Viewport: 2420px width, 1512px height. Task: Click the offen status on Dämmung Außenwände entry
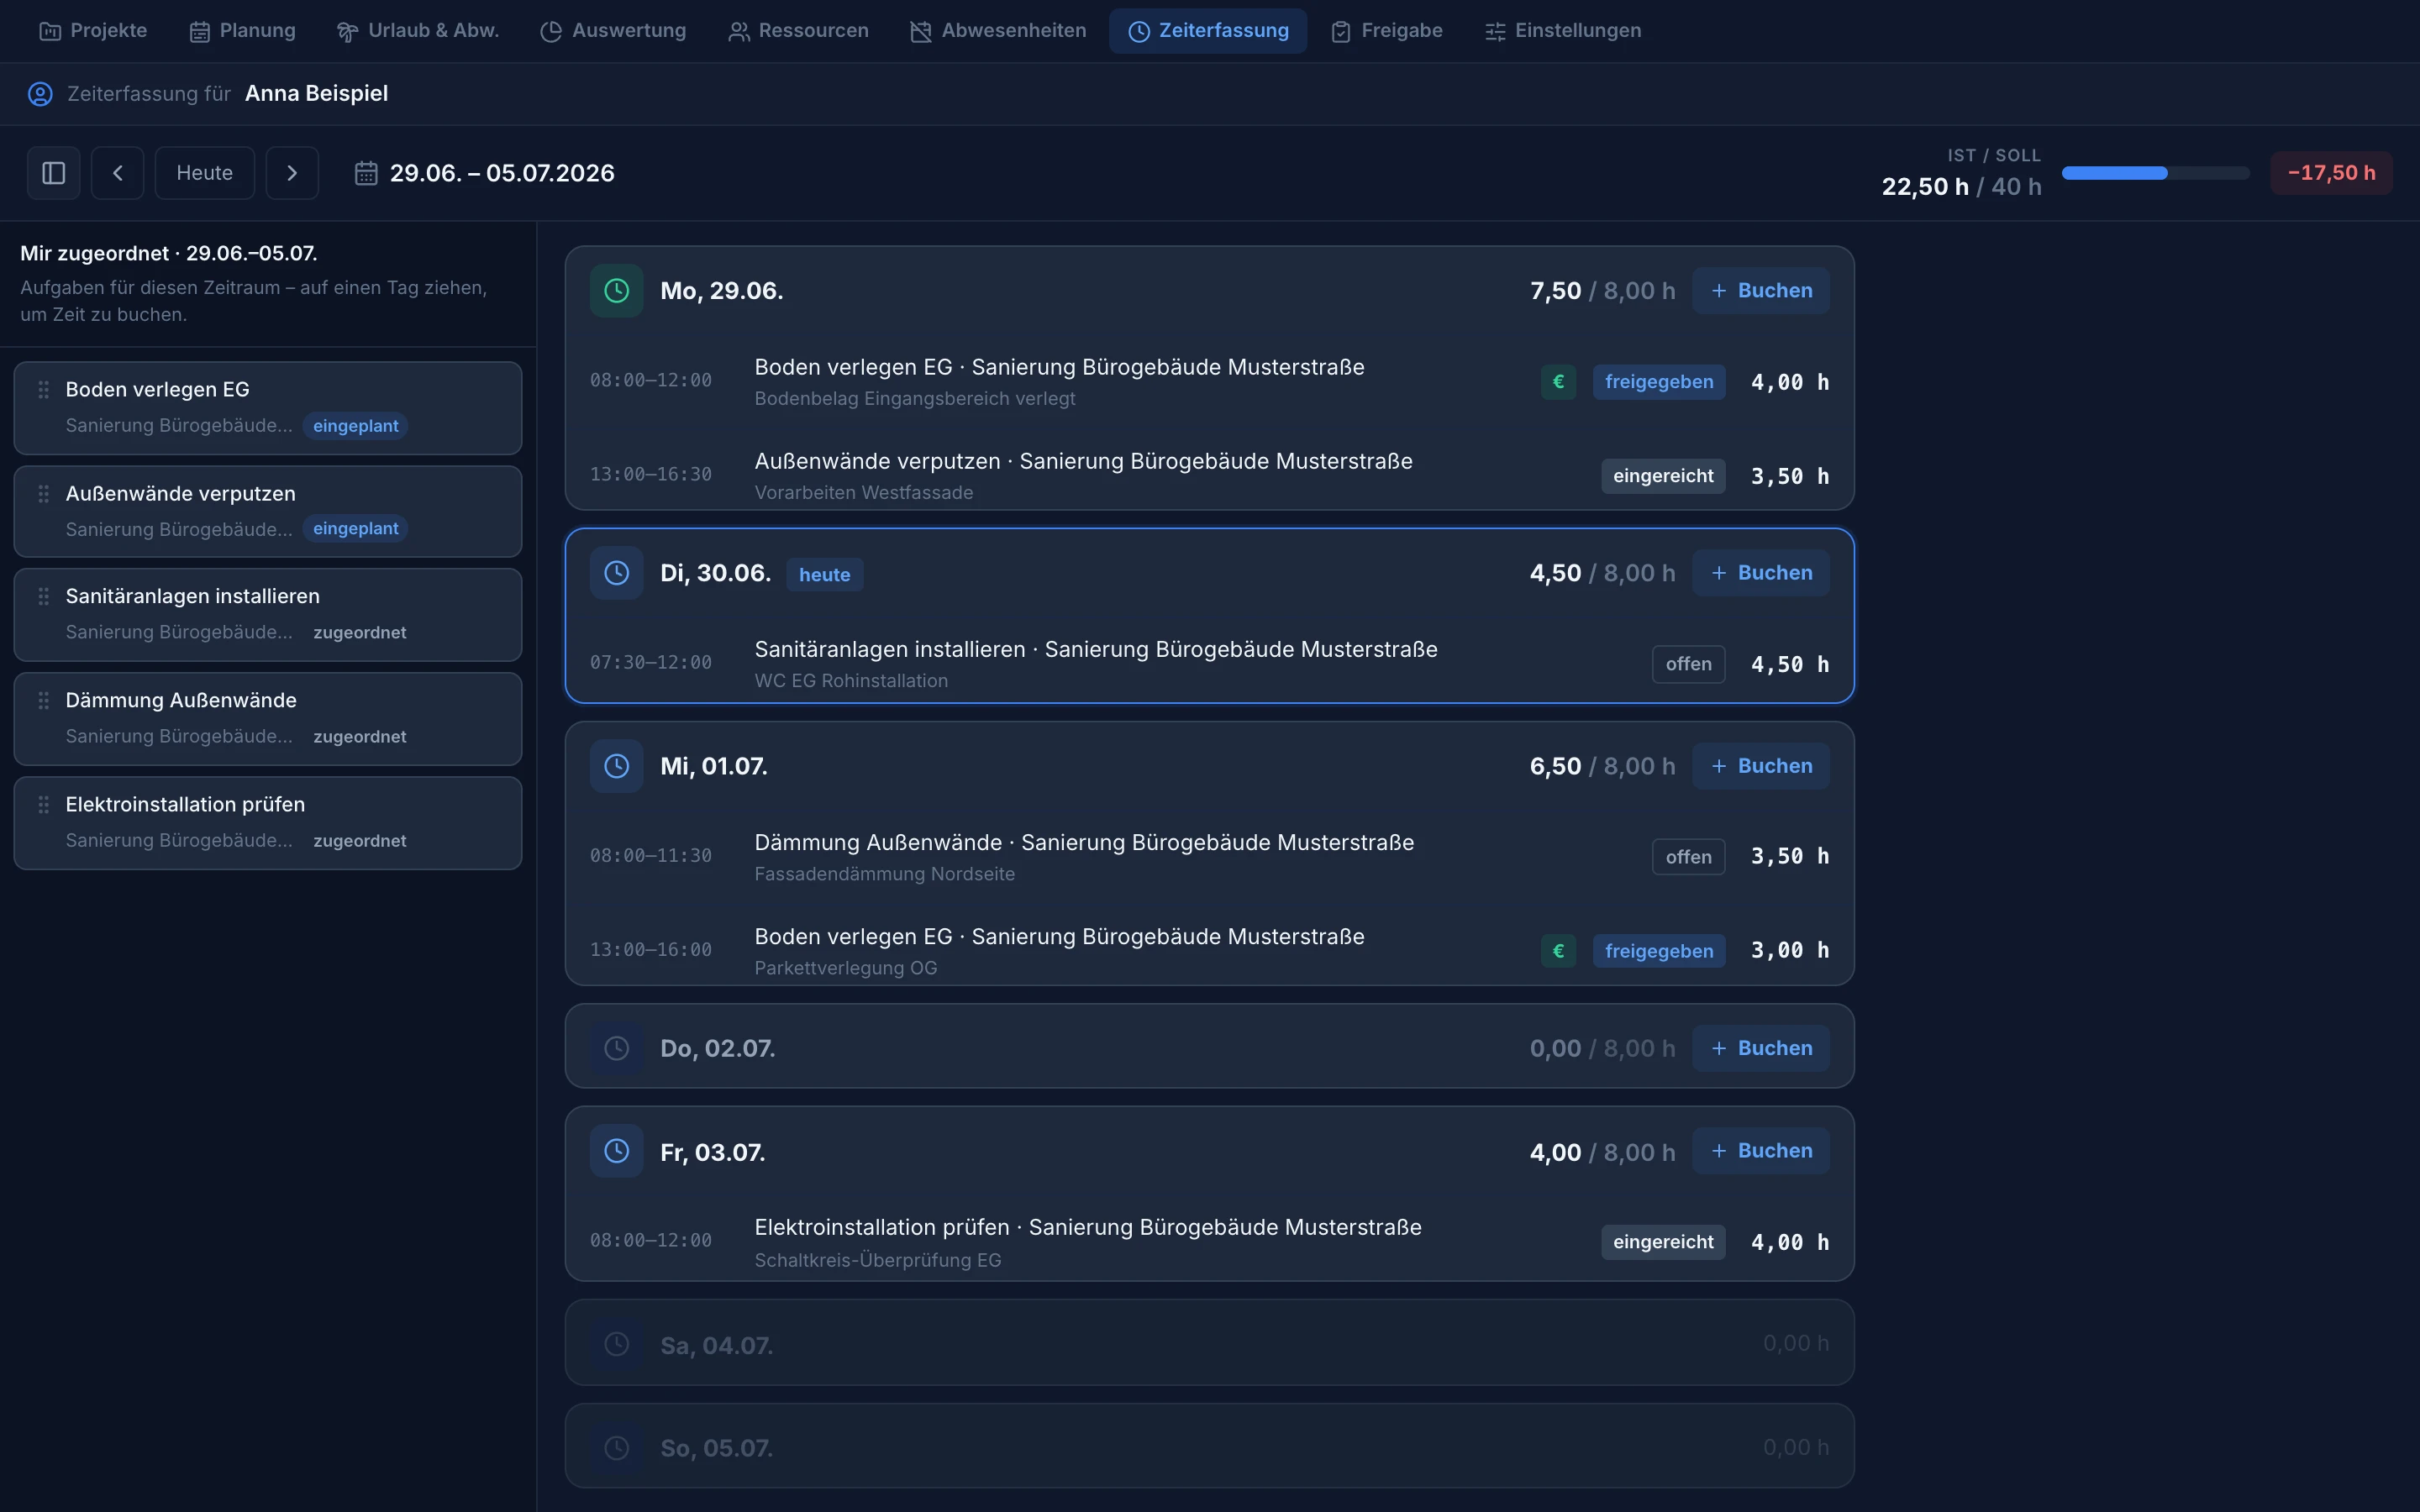tap(1688, 857)
